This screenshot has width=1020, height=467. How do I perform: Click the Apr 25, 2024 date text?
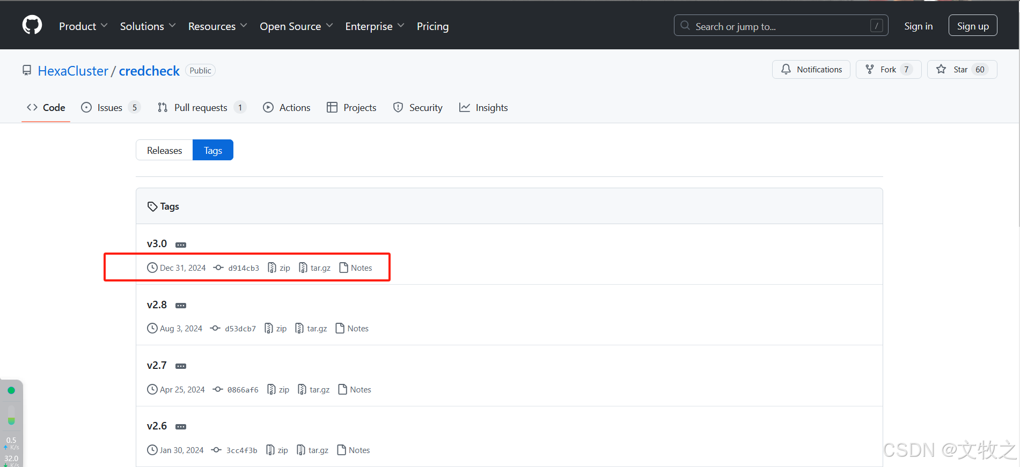pos(182,390)
